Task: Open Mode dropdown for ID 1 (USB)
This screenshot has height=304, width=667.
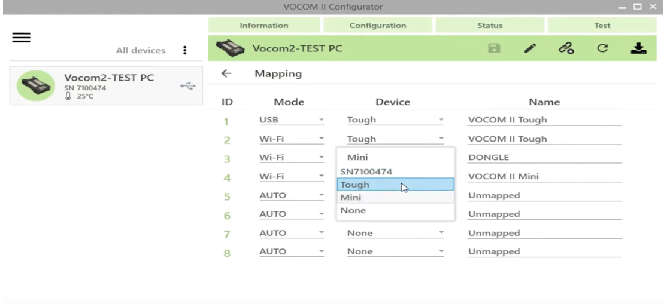Action: tap(292, 120)
